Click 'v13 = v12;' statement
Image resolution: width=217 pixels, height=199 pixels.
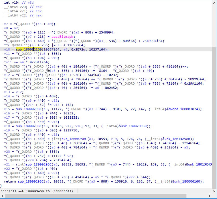tap(14, 92)
